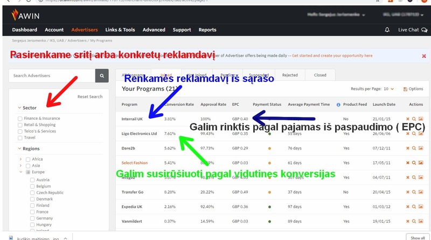Viewport: 431px width, 240px height.
Task: Switch to the Closed tab
Action: 320,75
